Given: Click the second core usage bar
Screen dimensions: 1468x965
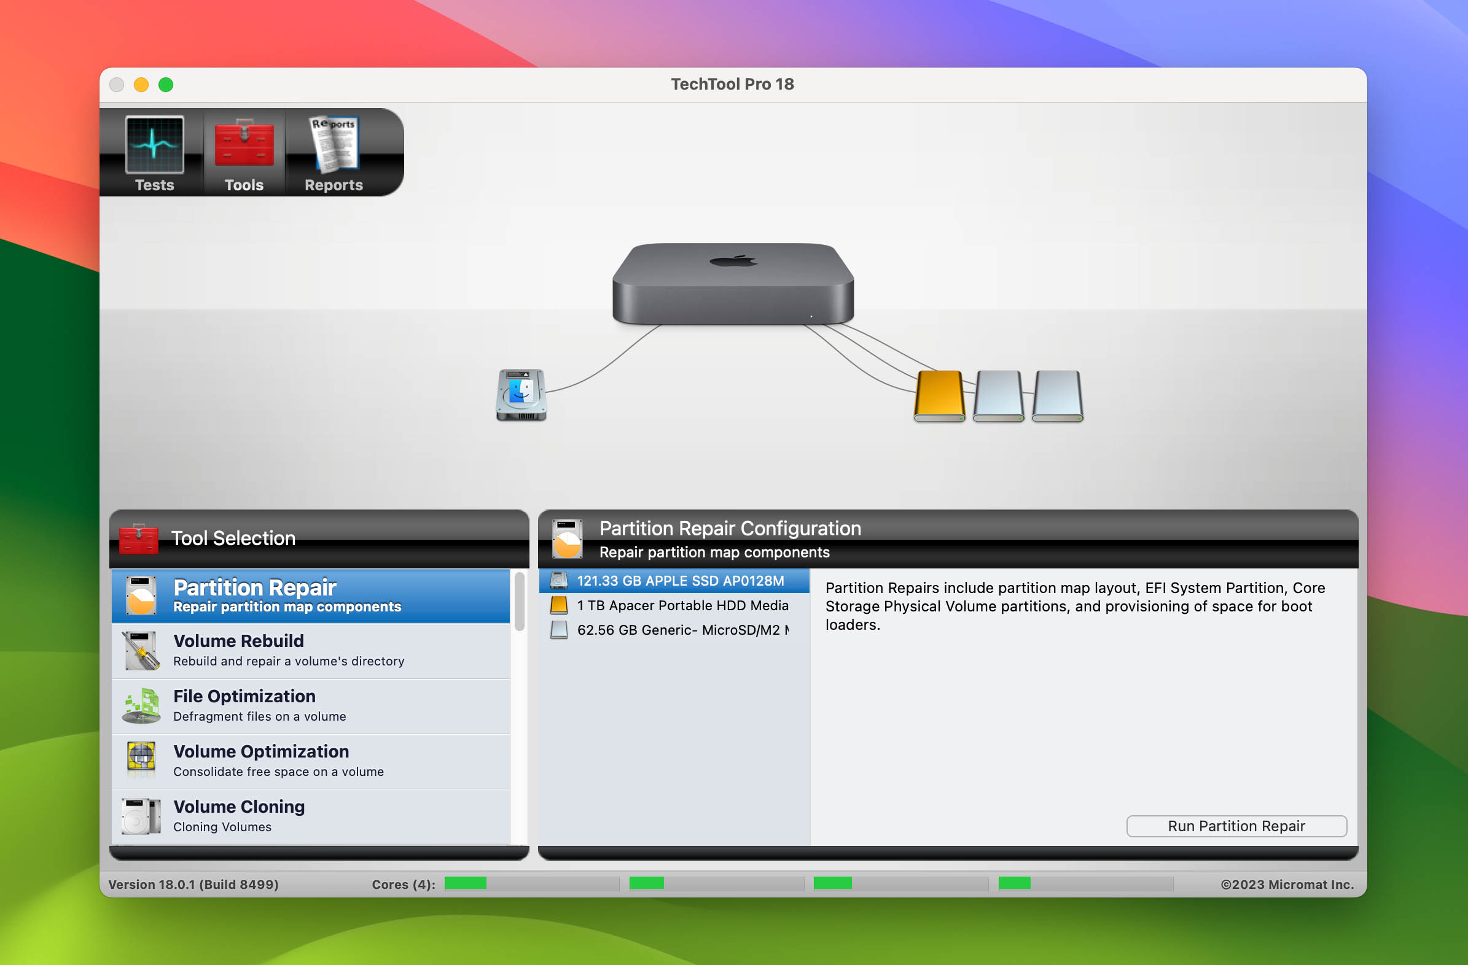Looking at the screenshot, I should (717, 883).
